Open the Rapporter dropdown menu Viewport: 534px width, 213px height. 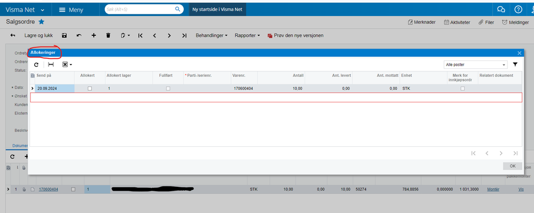[247, 35]
